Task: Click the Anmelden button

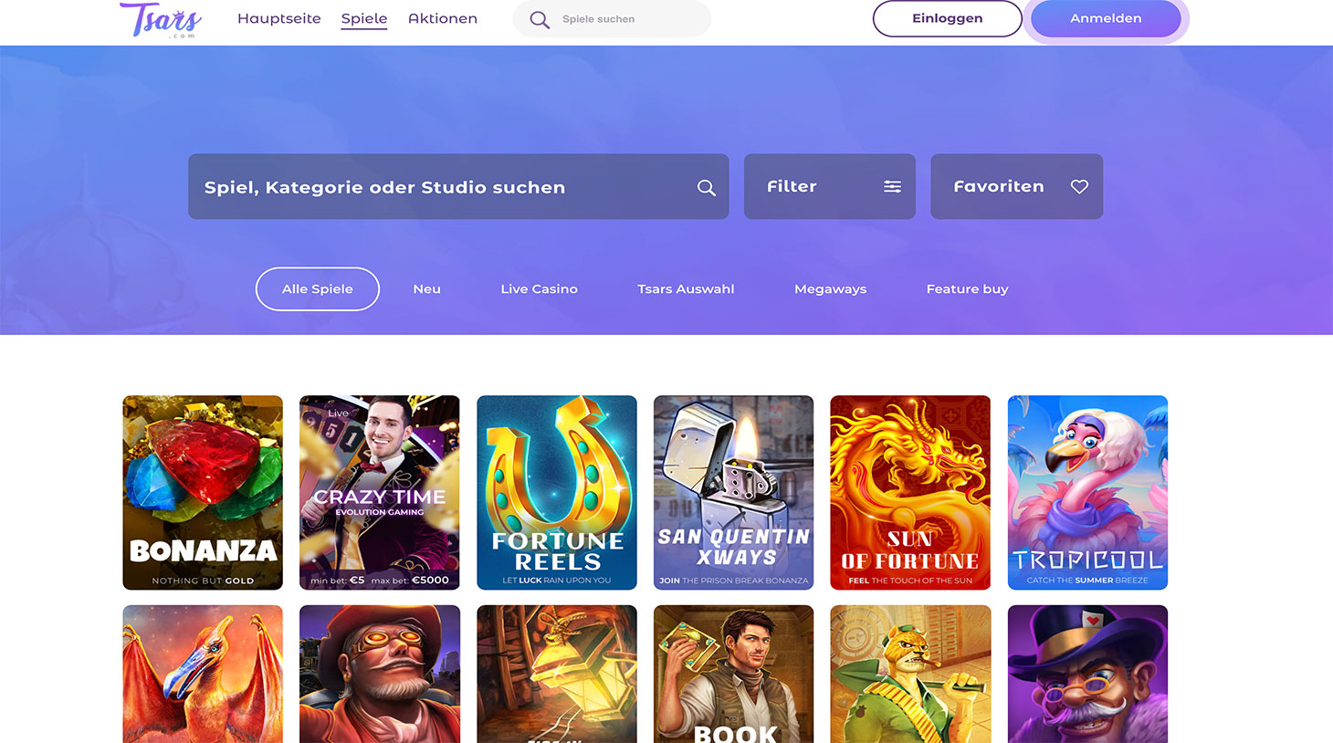Action: [x=1106, y=18]
